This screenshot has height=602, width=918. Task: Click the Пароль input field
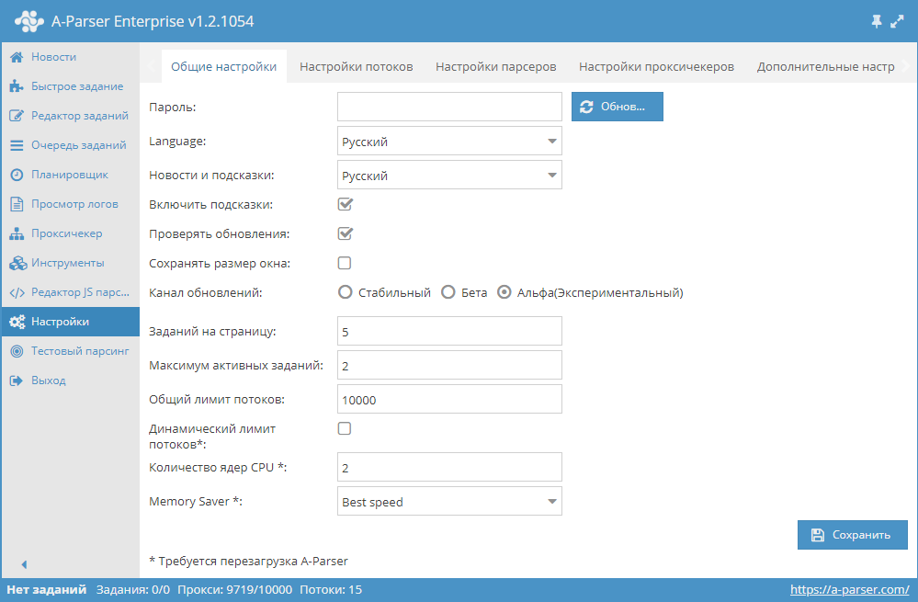click(x=449, y=107)
